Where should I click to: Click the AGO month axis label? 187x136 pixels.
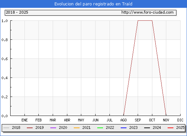point(123,120)
